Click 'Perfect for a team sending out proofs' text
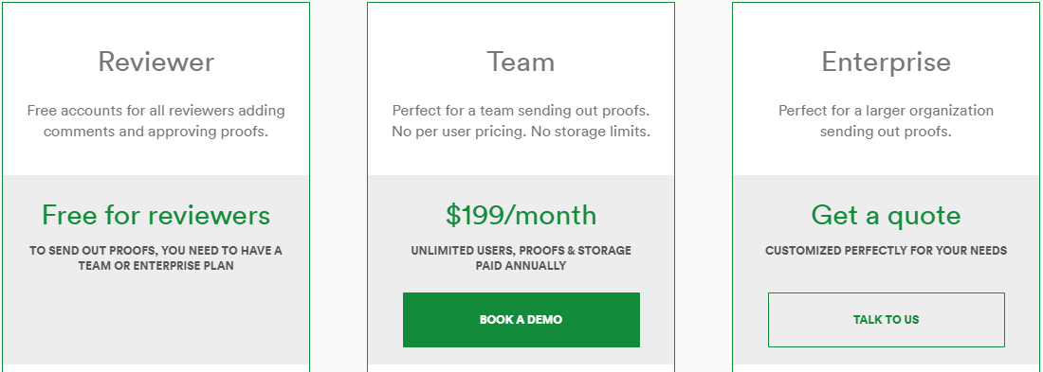Image resolution: width=1043 pixels, height=372 pixels. pyautogui.click(x=521, y=110)
